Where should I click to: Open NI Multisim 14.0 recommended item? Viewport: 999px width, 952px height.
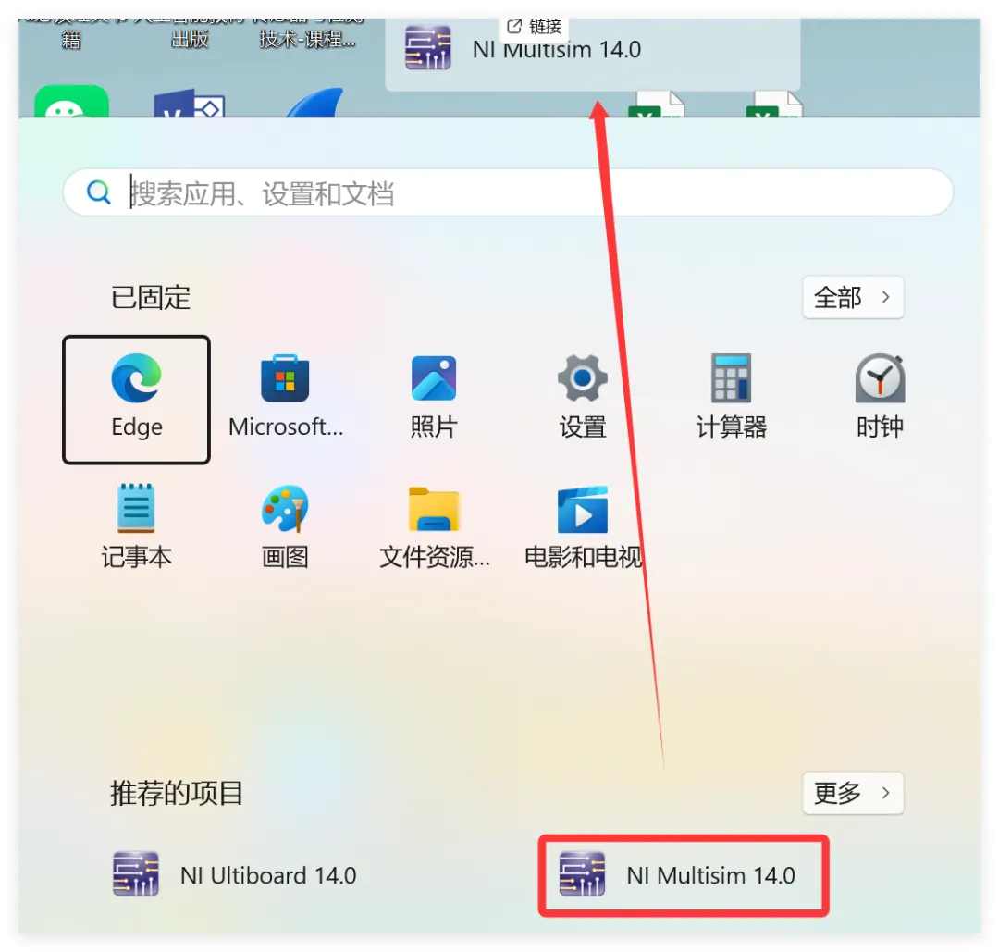click(x=683, y=875)
